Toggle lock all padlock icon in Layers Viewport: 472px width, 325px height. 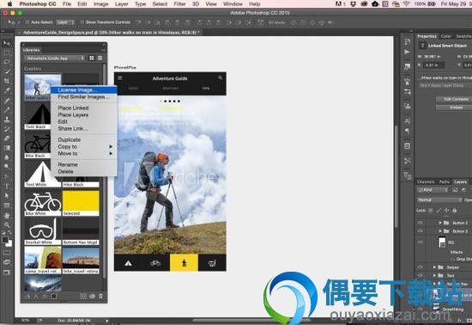pos(455,210)
